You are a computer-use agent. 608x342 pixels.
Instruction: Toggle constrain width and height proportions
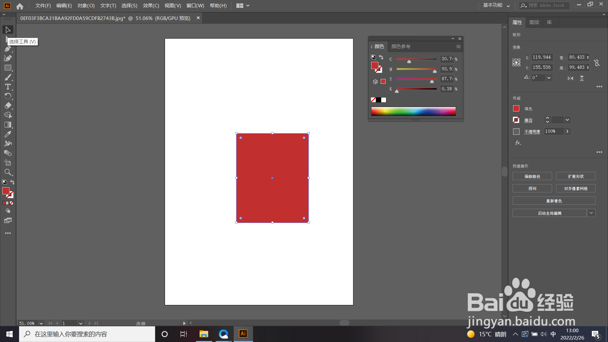coord(597,63)
